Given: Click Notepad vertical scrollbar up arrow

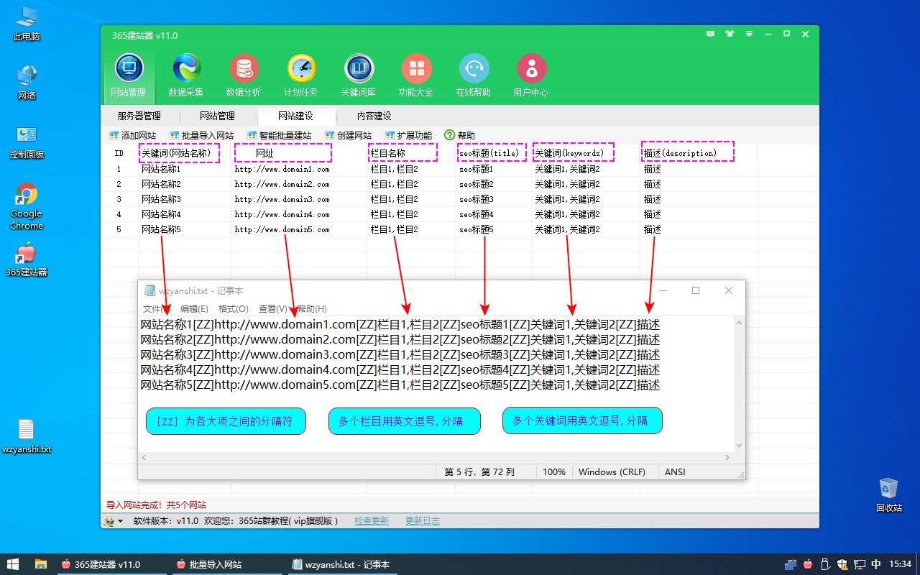Looking at the screenshot, I should click(x=739, y=323).
